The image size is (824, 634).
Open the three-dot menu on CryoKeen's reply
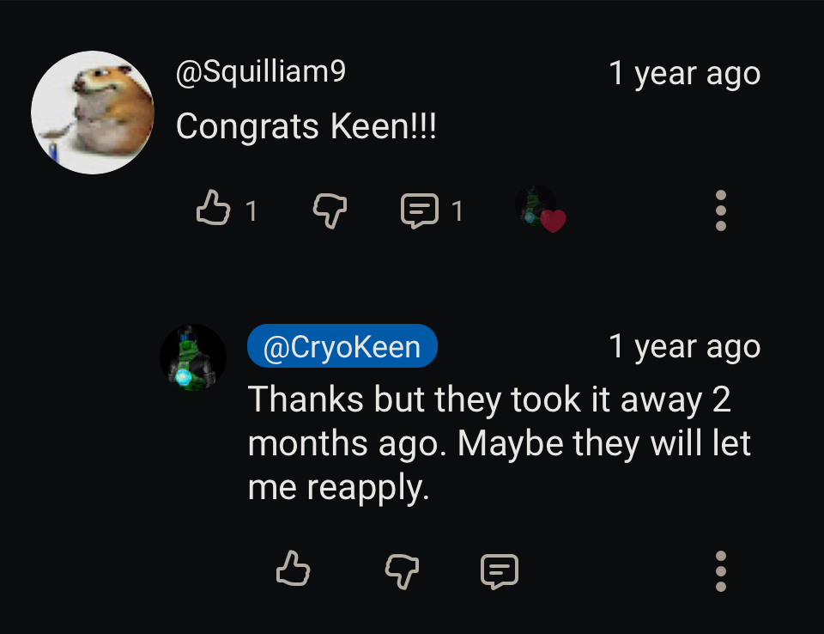(x=721, y=570)
